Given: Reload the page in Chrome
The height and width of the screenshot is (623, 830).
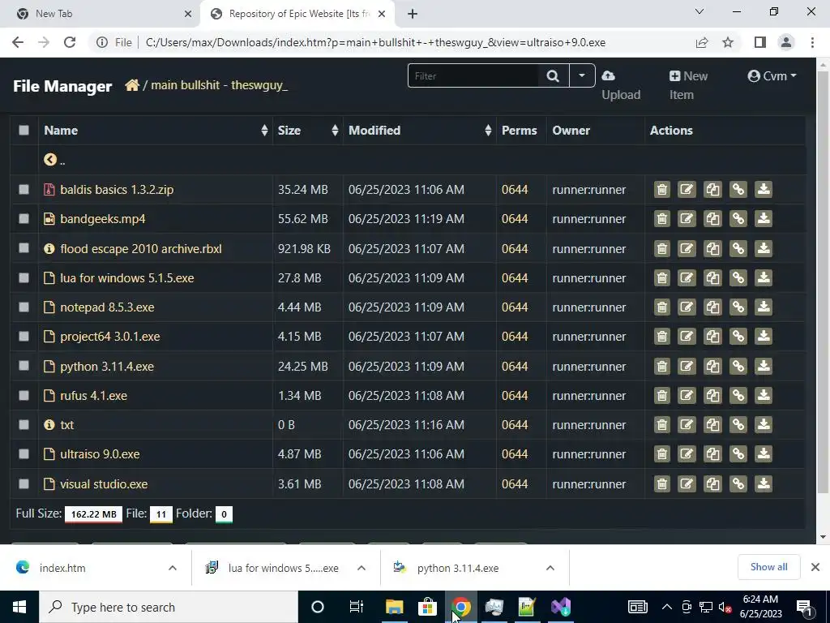Looking at the screenshot, I should pyautogui.click(x=70, y=42).
